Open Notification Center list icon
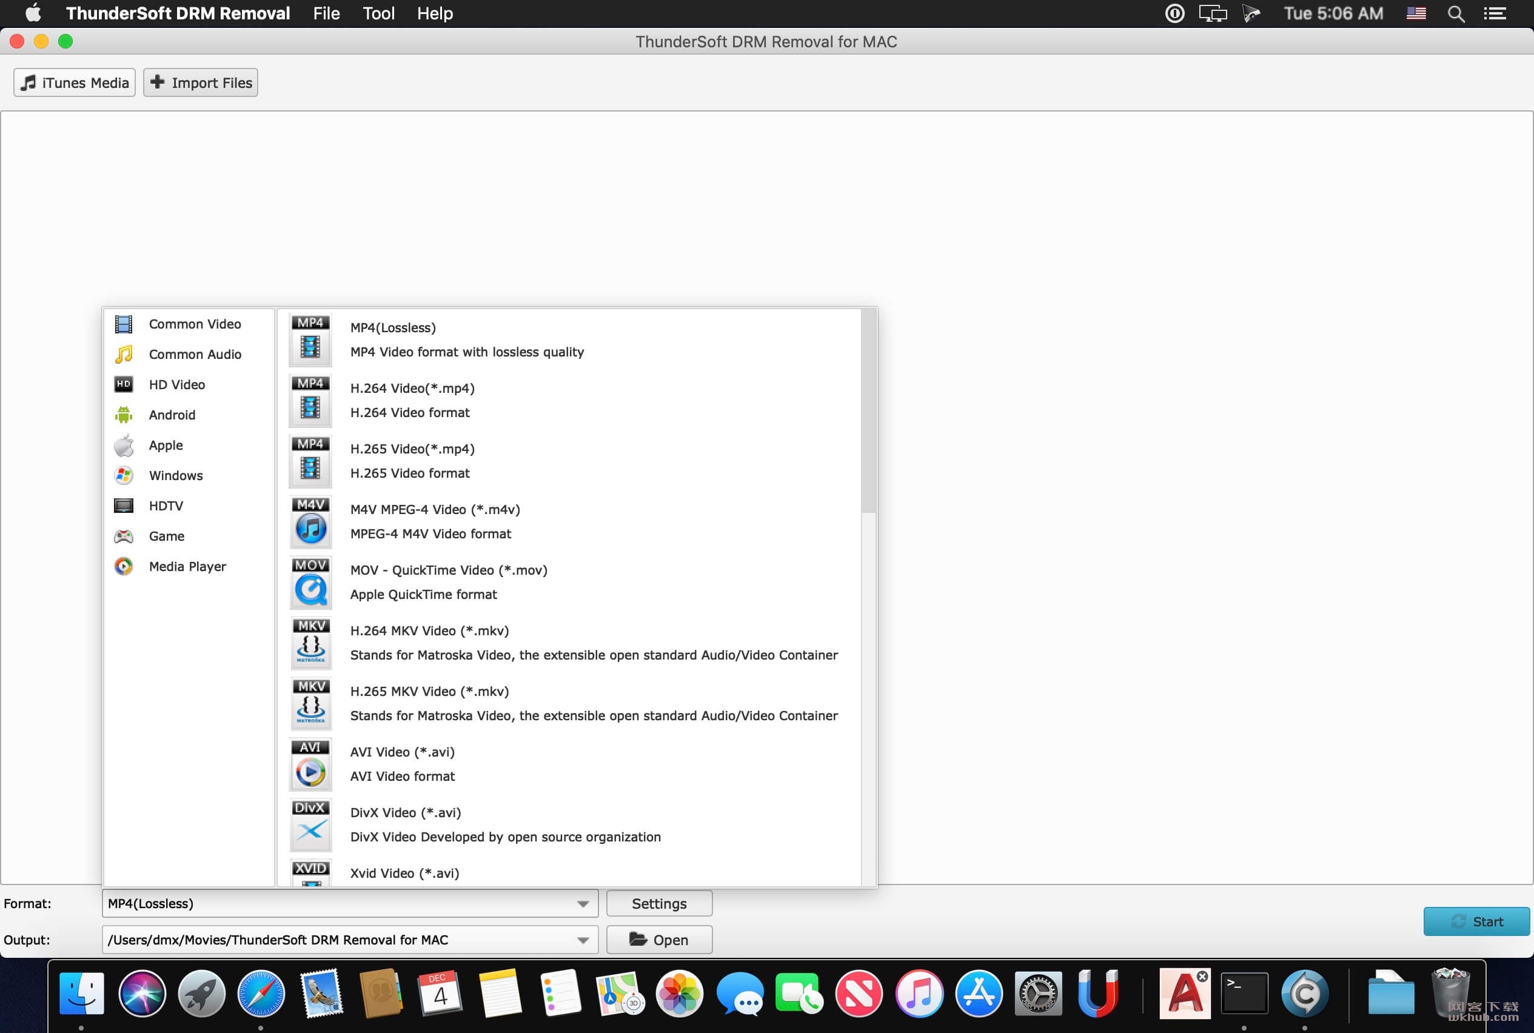Screen dimensions: 1534x1033 (x=1495, y=14)
